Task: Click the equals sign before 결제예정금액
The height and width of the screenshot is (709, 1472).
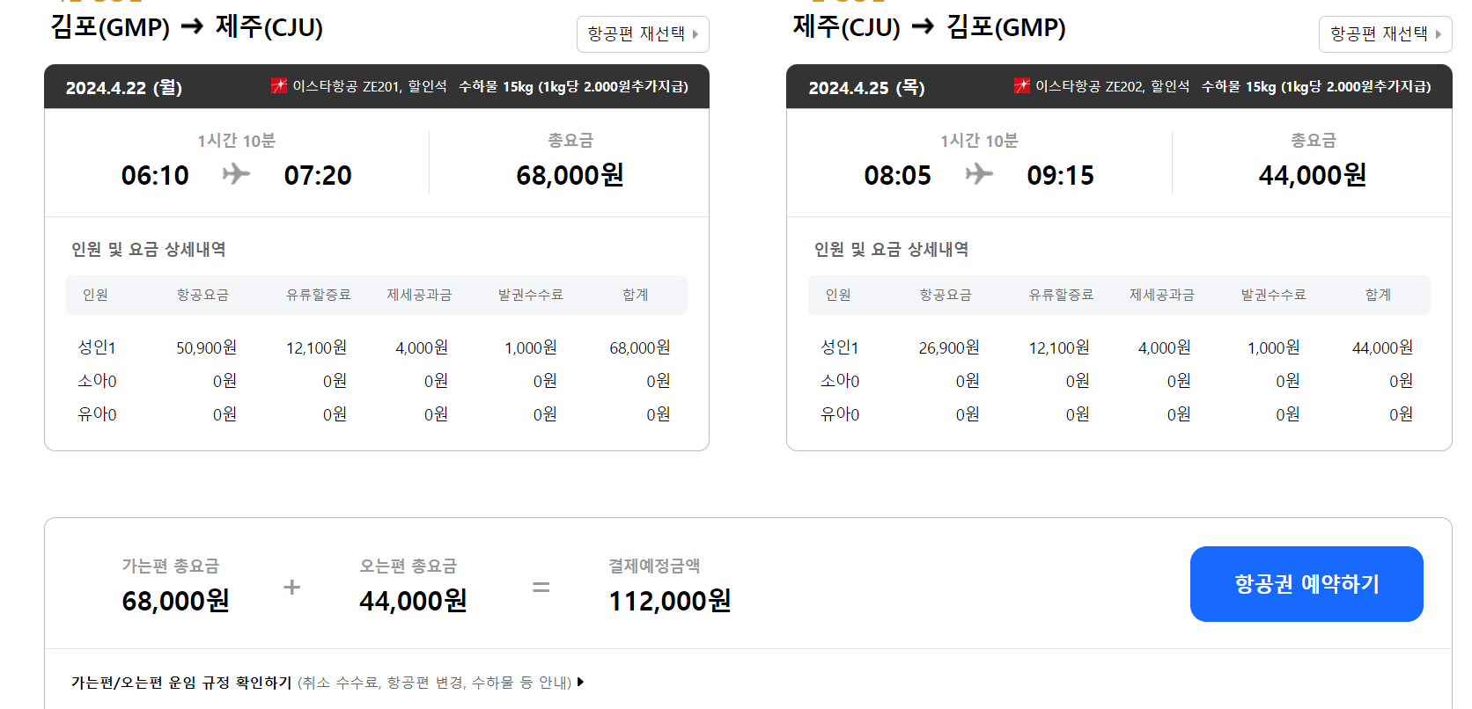Action: (x=541, y=587)
